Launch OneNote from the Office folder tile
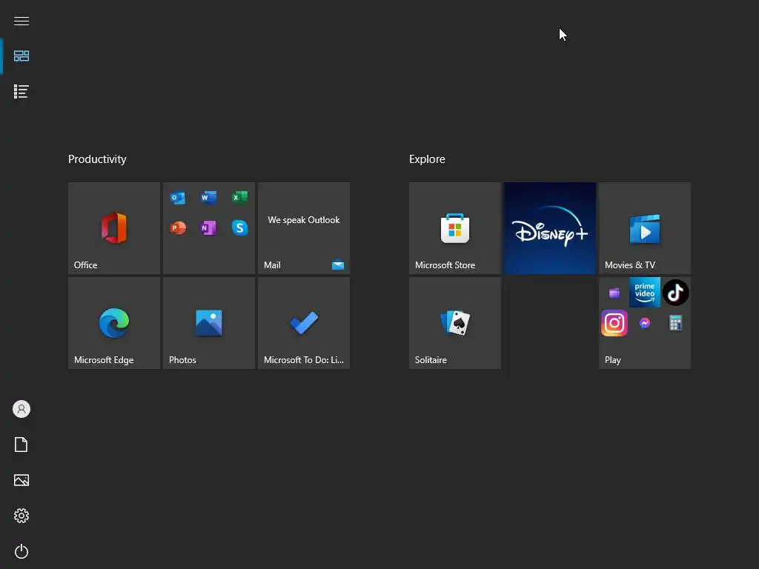 [x=208, y=228]
